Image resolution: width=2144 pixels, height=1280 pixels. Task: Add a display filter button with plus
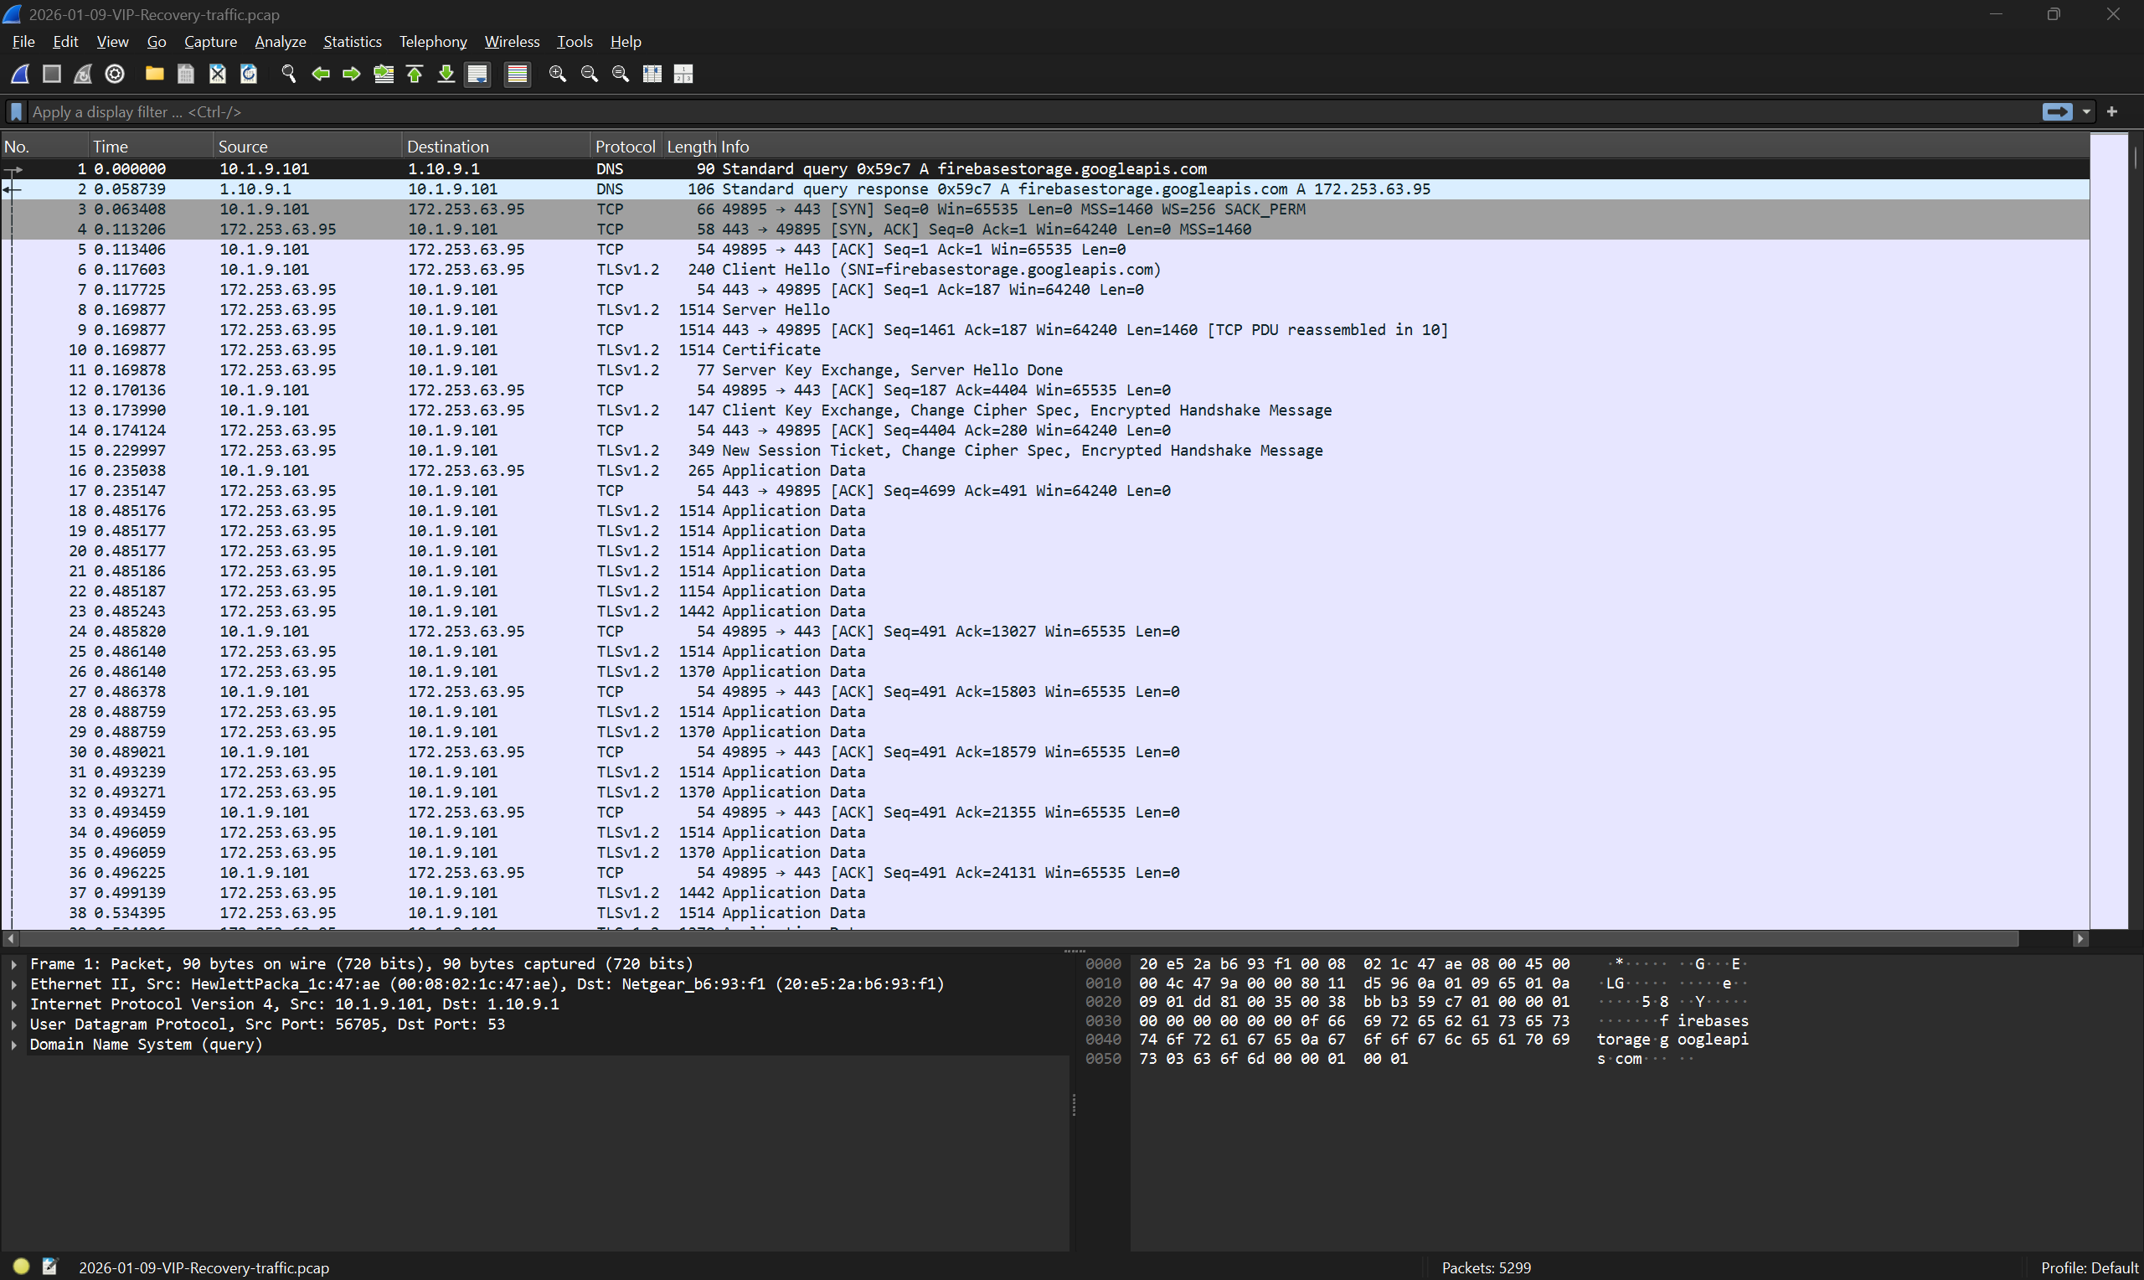2112,112
